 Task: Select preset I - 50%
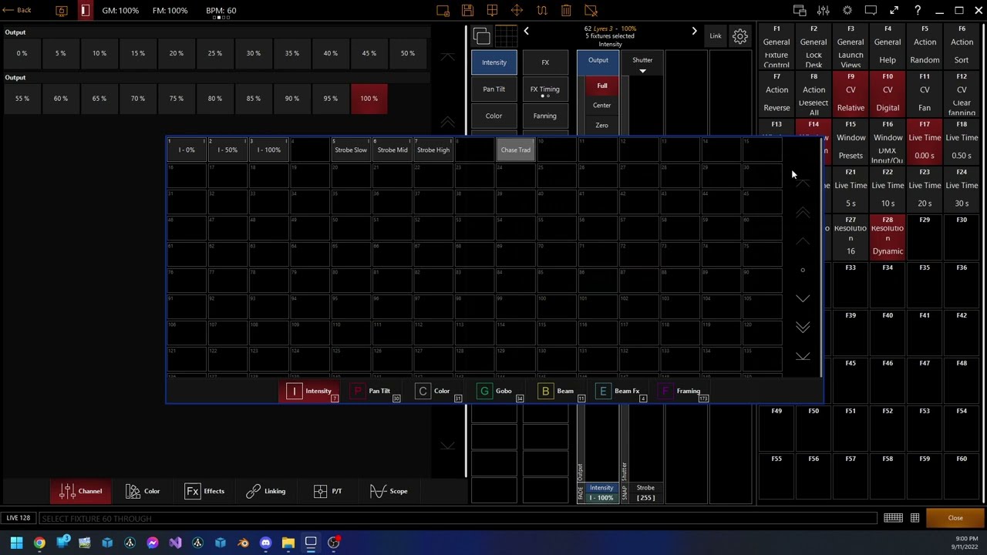point(227,150)
